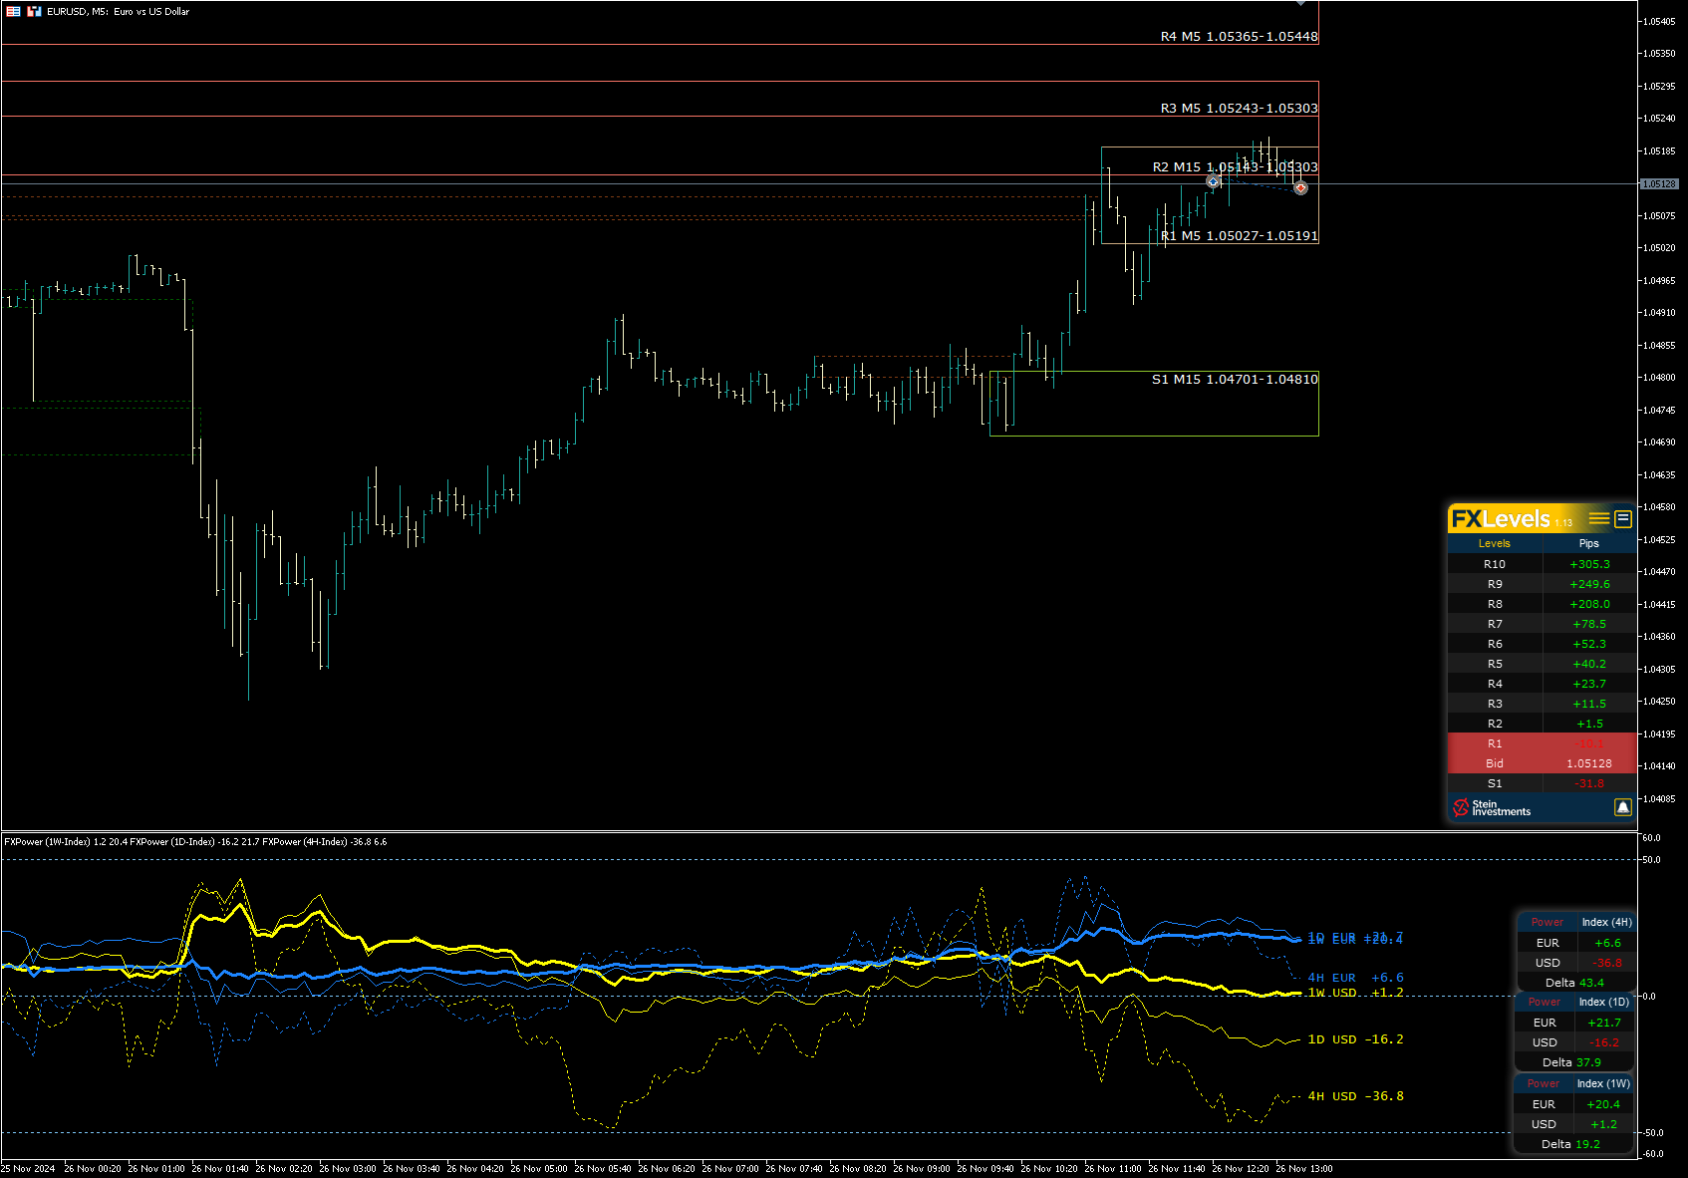The image size is (1688, 1178).
Task: Click the FXPower indicator title text
Action: (x=195, y=842)
